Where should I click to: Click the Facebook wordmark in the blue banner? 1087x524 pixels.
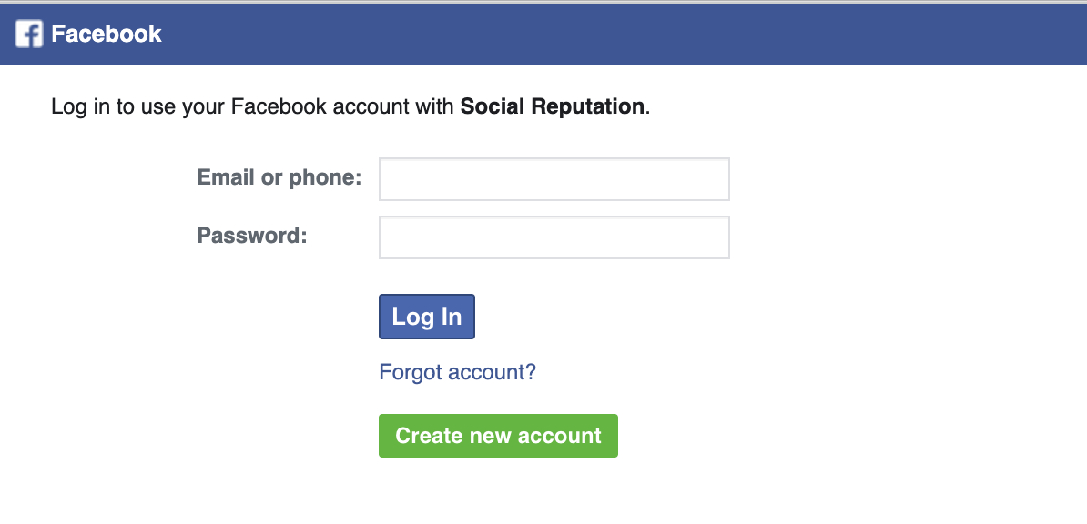(x=107, y=34)
